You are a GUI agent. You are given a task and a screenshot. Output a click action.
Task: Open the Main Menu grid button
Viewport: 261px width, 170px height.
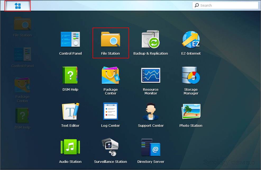18,6
